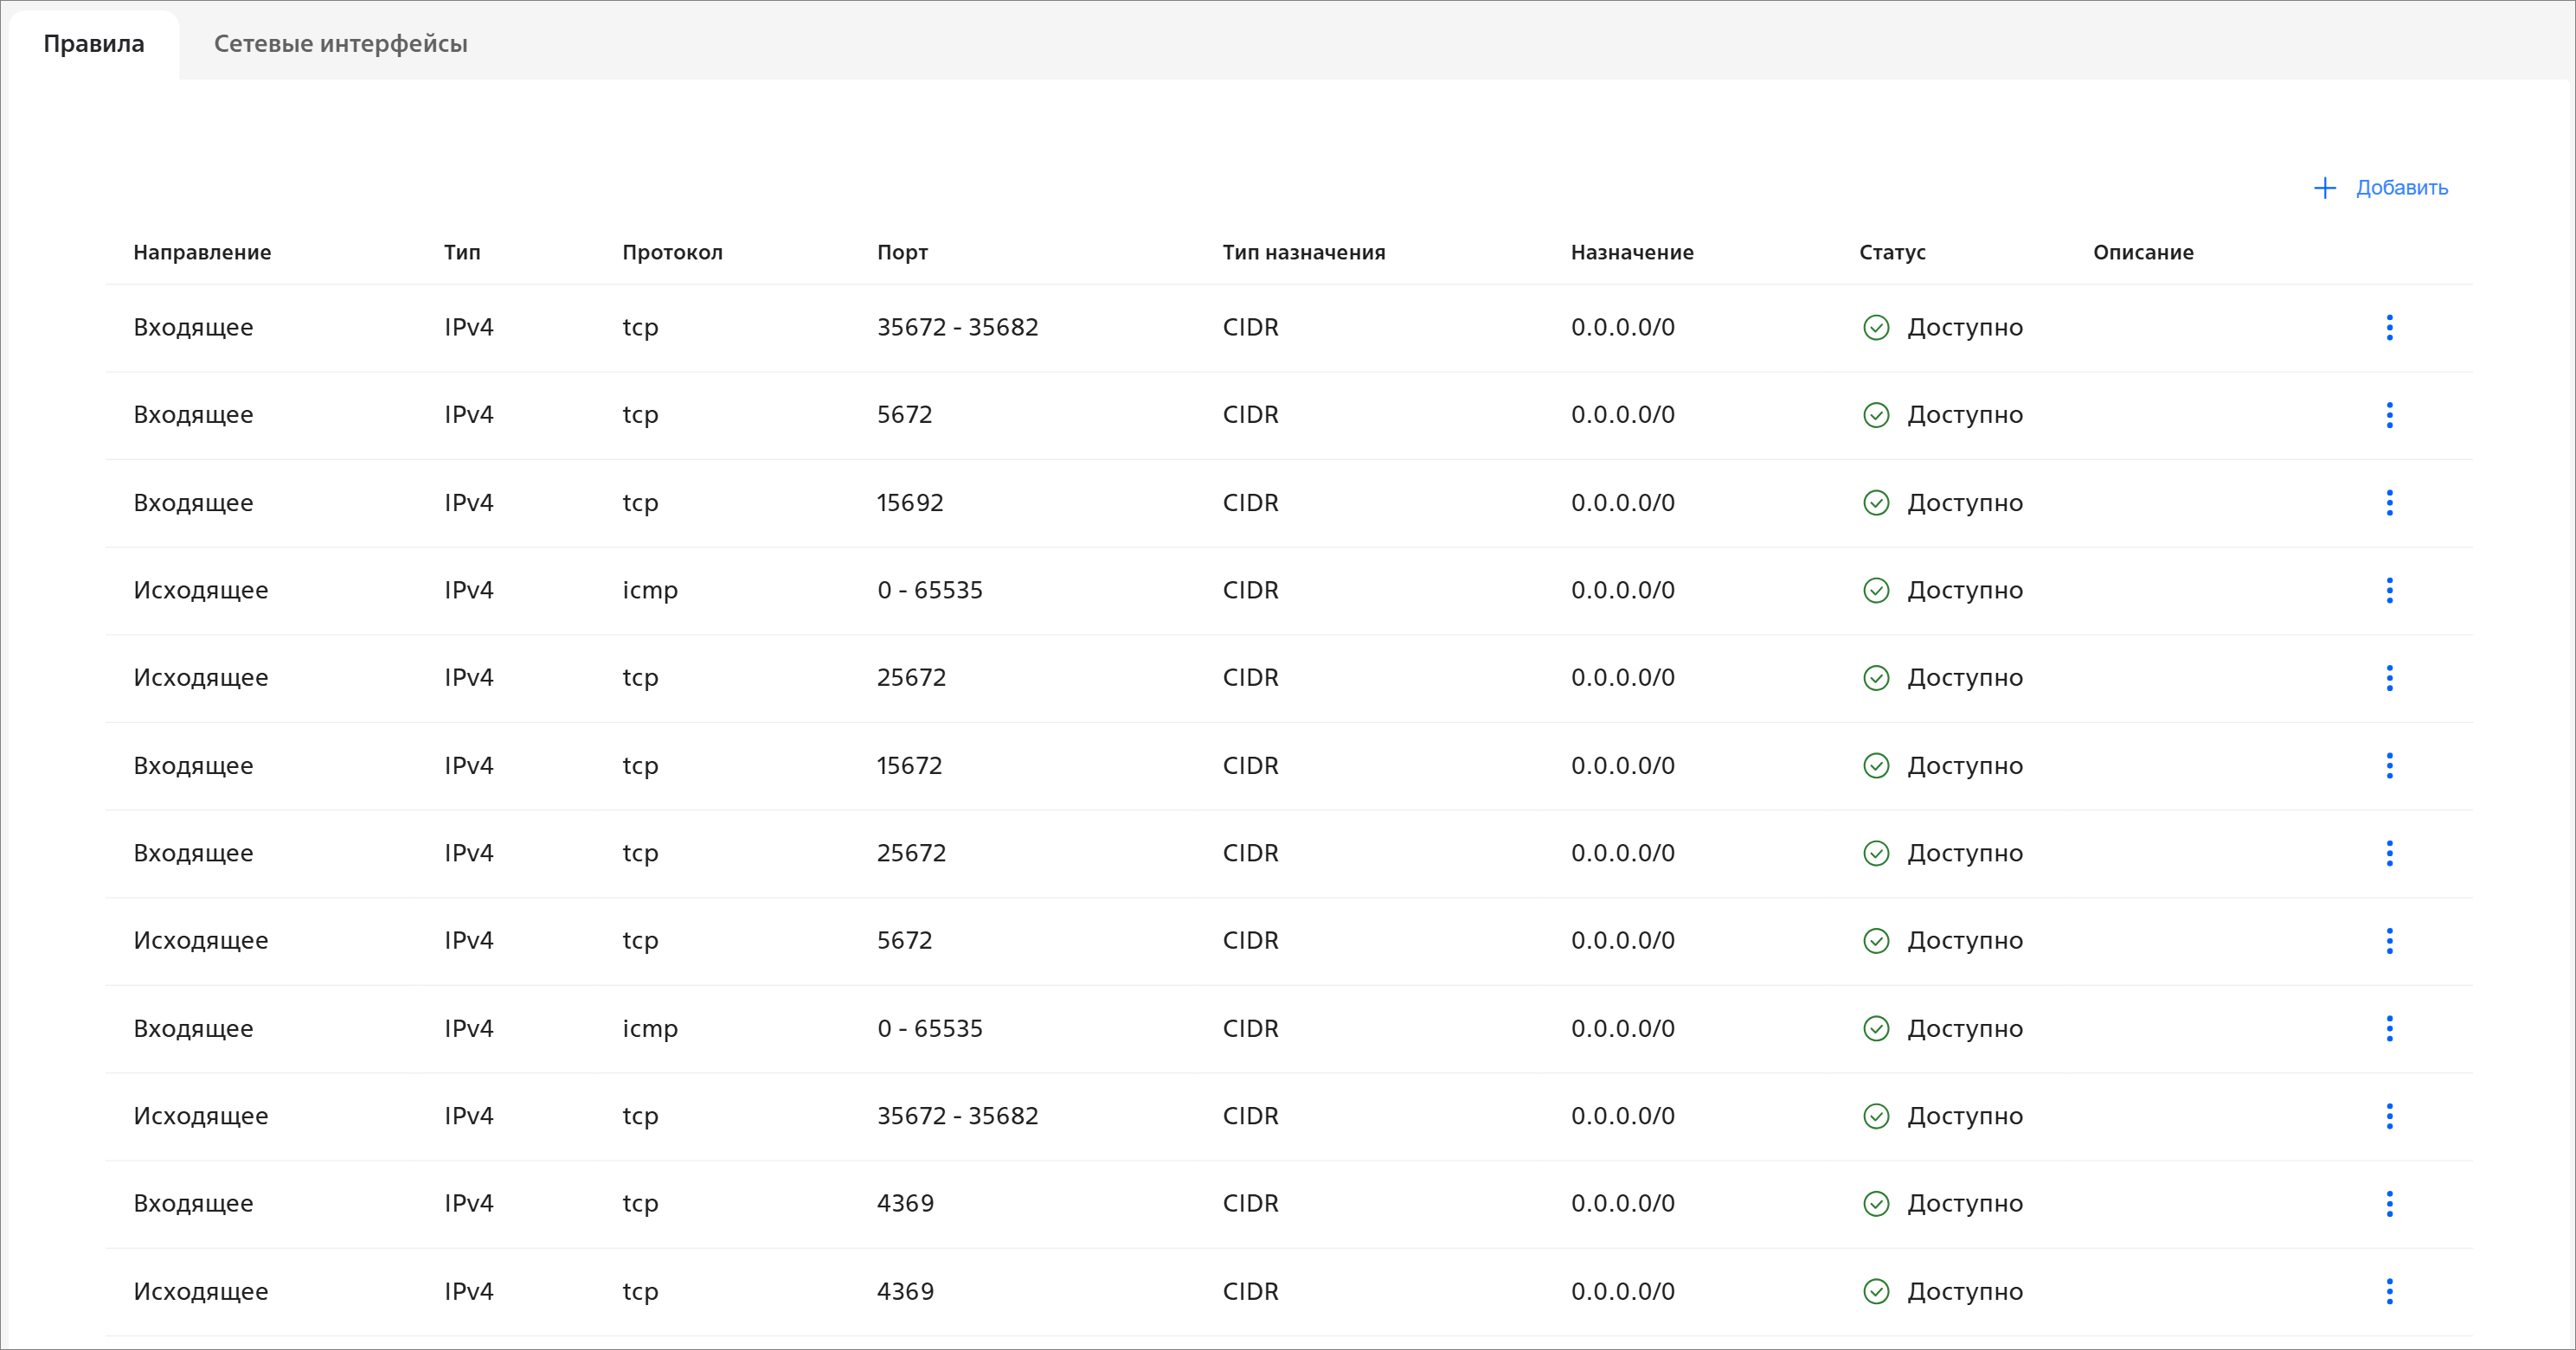Select the Правила tab
This screenshot has height=1350, width=2576.
94,44
